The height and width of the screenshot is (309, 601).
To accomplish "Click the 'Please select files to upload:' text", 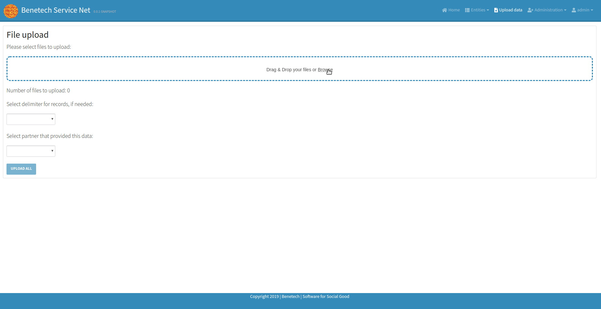I will tap(39, 47).
